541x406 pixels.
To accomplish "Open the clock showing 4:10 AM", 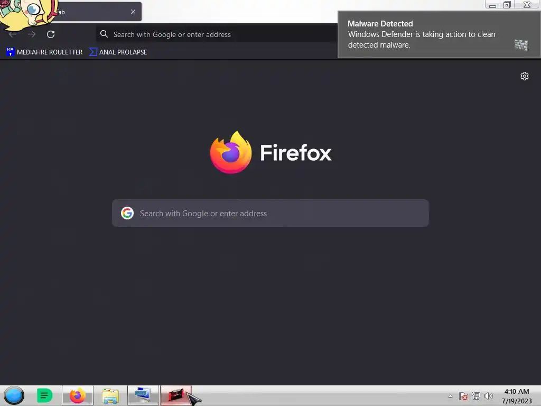I will (517, 396).
